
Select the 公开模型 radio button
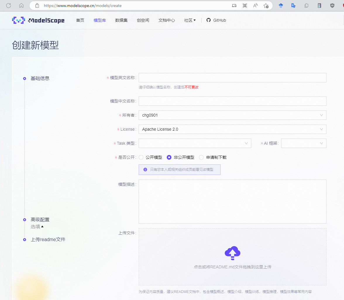141,157
